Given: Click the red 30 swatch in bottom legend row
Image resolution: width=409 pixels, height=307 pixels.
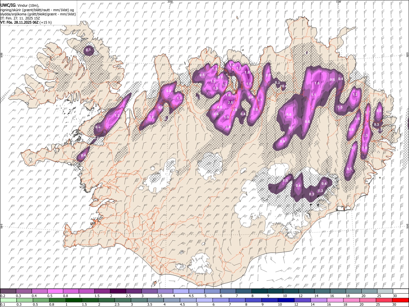Looking at the screenshot, I should click(x=400, y=300).
